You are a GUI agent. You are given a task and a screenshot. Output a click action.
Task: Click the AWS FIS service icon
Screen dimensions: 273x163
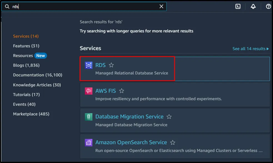89,91
